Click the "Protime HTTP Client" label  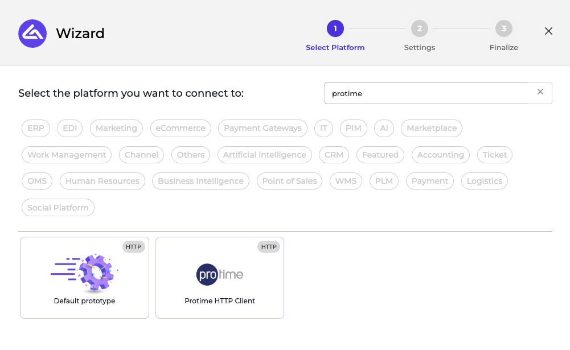(220, 301)
